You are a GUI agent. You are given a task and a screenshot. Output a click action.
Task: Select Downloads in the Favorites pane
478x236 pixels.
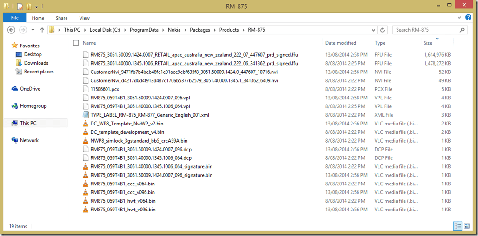36,63
